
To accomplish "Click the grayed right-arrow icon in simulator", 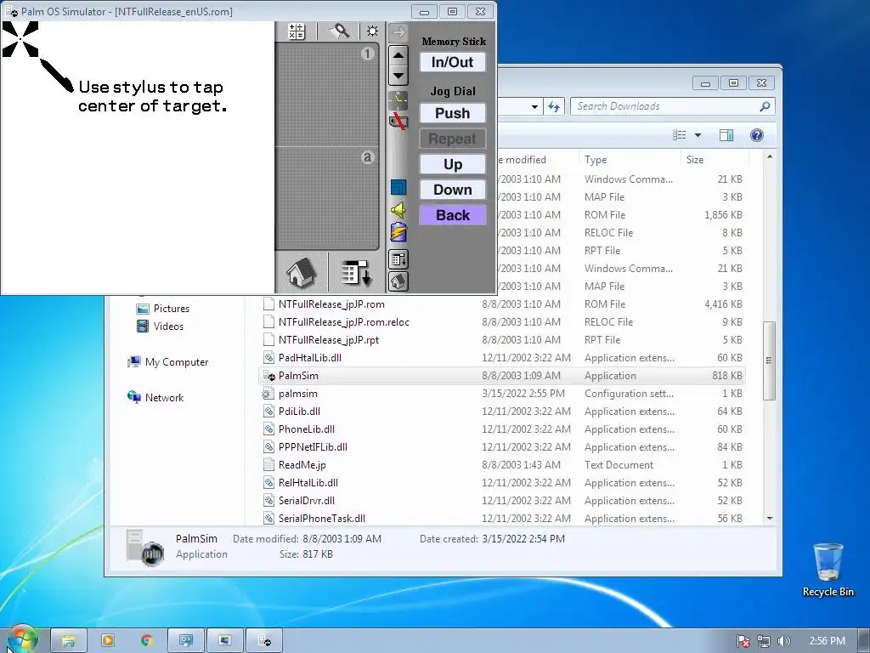I will pos(398,32).
